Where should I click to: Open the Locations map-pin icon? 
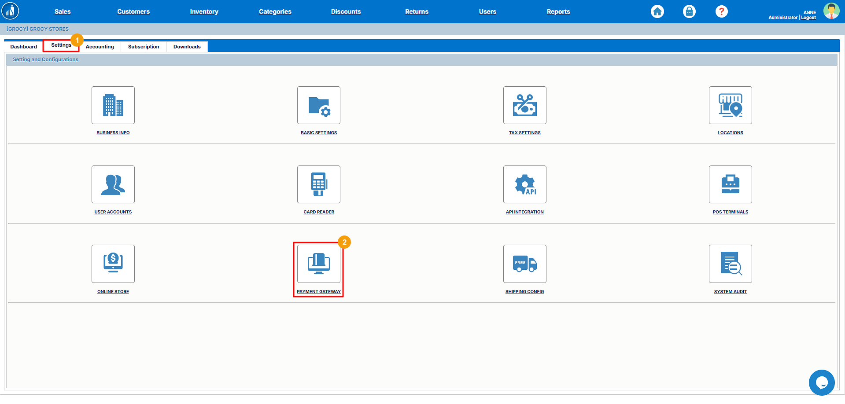[x=730, y=105]
